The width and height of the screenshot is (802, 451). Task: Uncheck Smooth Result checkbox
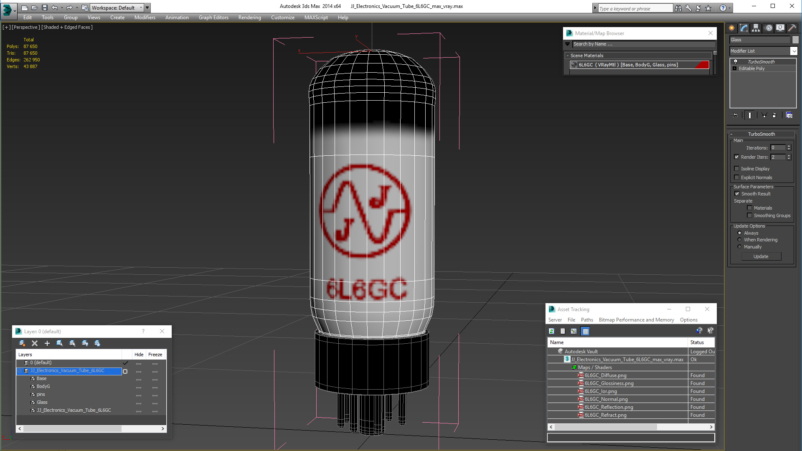(x=737, y=194)
